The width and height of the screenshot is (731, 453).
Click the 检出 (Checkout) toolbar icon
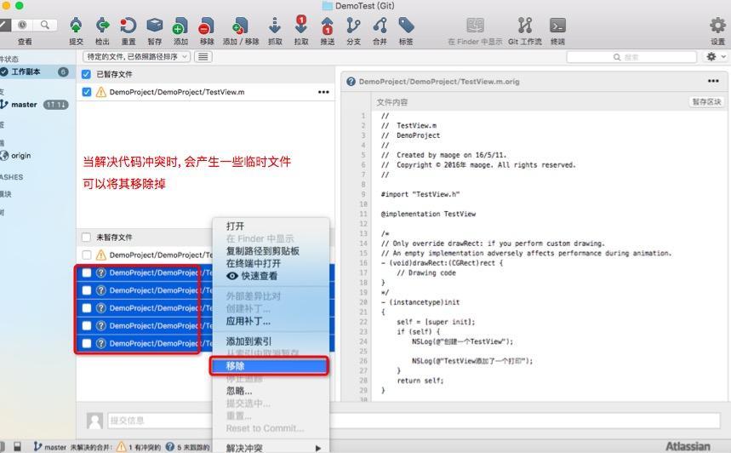click(102, 26)
